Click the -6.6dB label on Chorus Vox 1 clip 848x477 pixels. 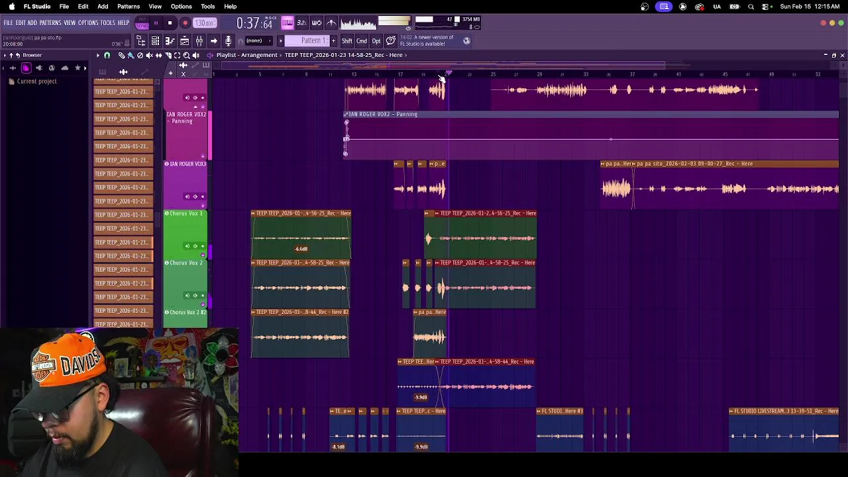pos(301,249)
